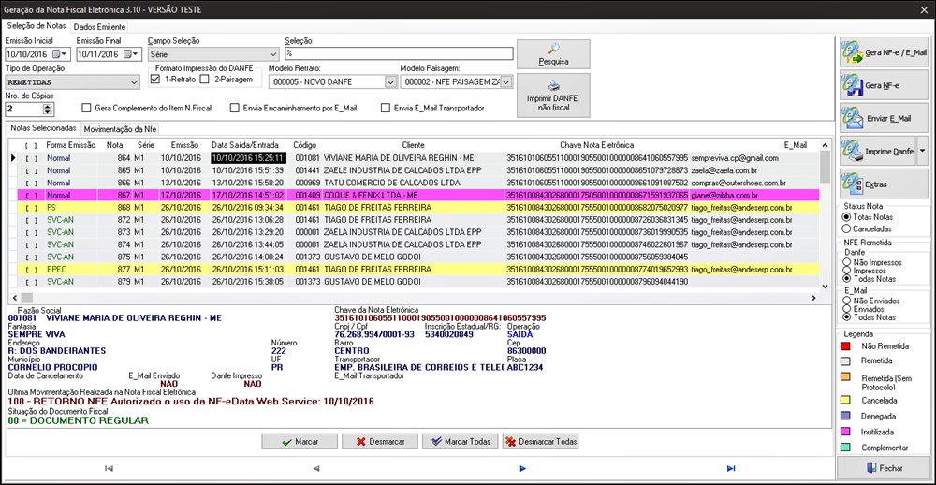Select E_Mail Não Enviados radio

click(x=846, y=301)
